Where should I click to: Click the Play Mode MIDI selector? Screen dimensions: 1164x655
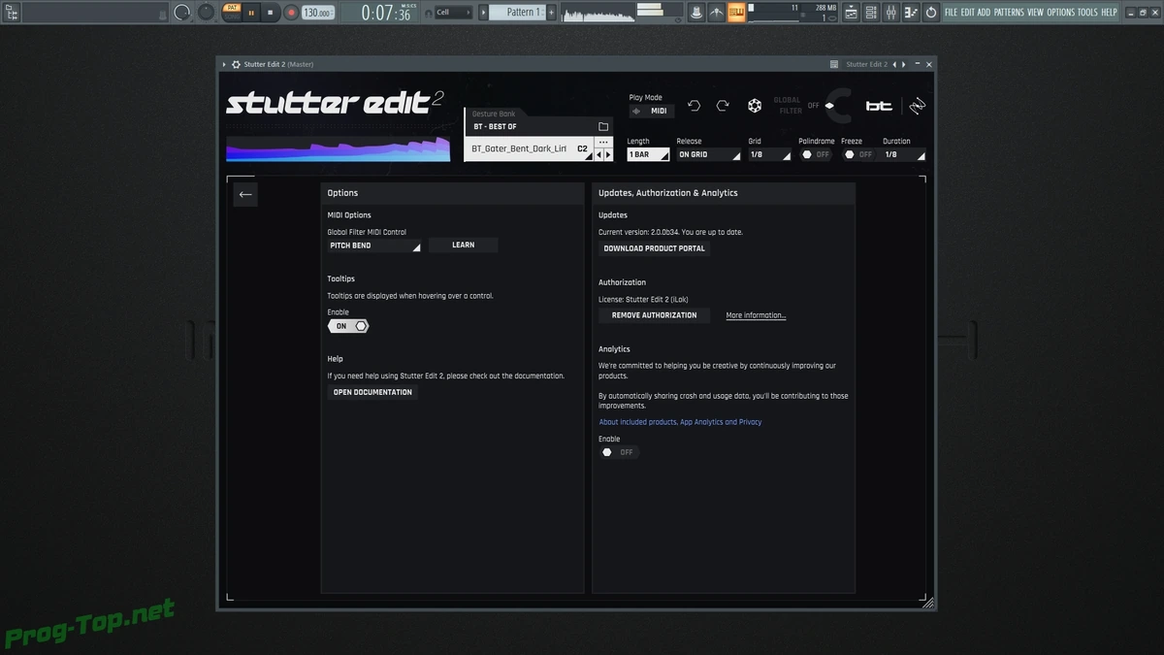pos(651,111)
